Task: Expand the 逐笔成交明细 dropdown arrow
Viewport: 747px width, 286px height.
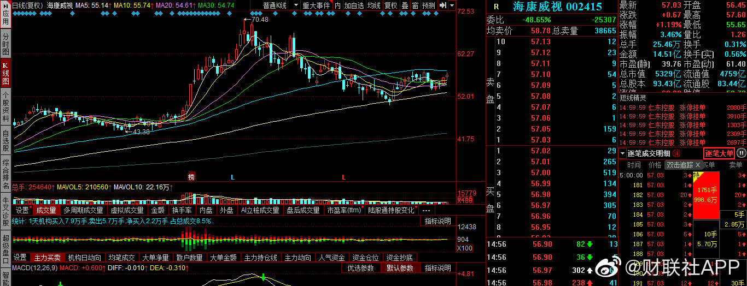Action: [x=623, y=153]
